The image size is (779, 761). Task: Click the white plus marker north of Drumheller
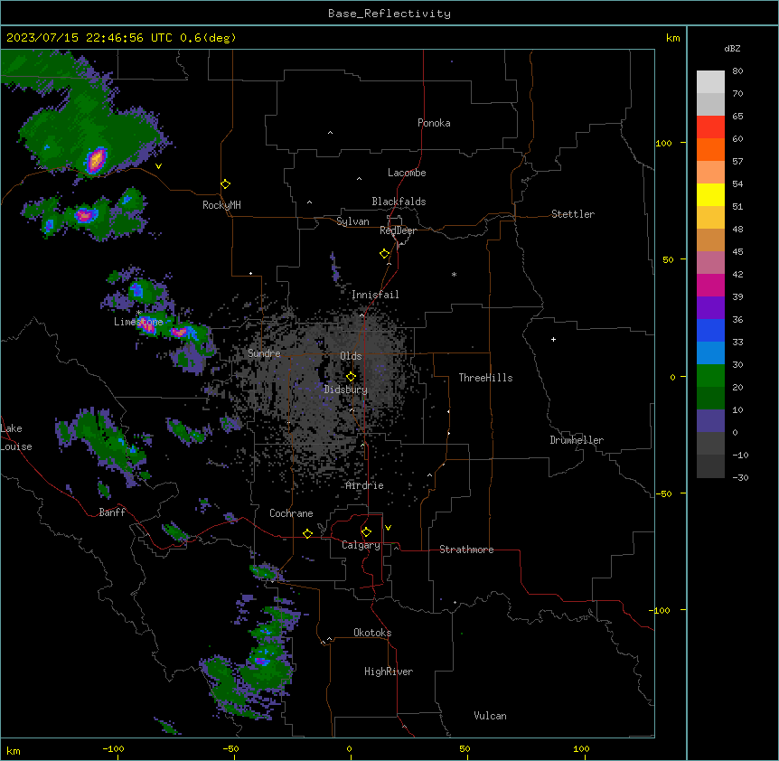pyautogui.click(x=553, y=340)
